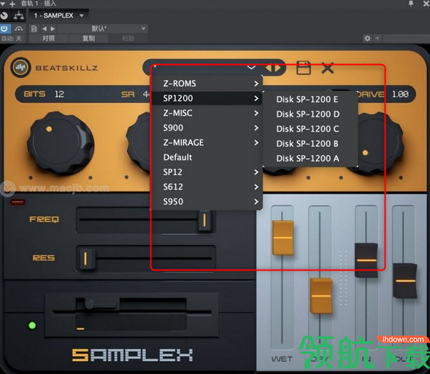Open the S612 preset category
Screen dimensions: 430x374
point(207,187)
